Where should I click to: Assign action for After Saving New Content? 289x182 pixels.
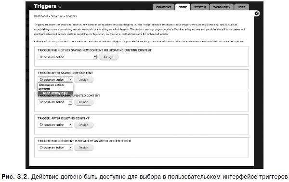[84, 80]
